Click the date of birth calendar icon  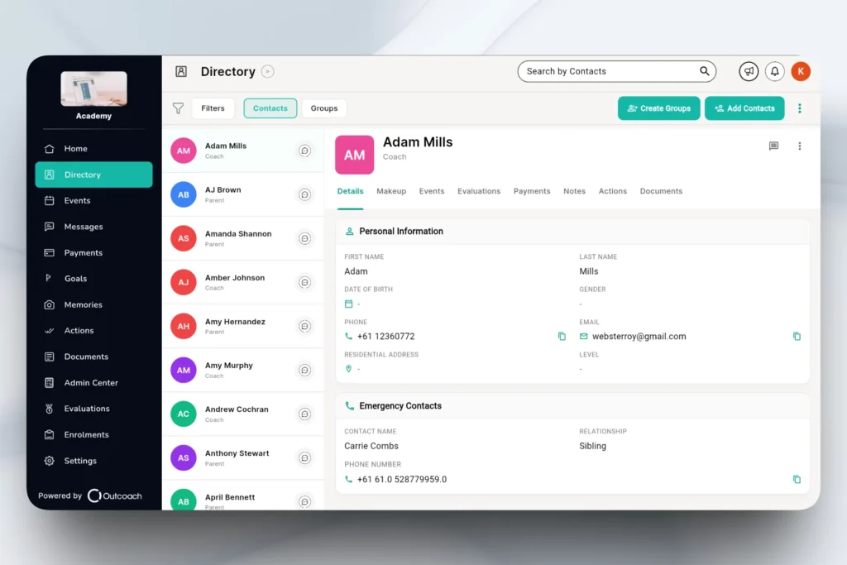348,304
